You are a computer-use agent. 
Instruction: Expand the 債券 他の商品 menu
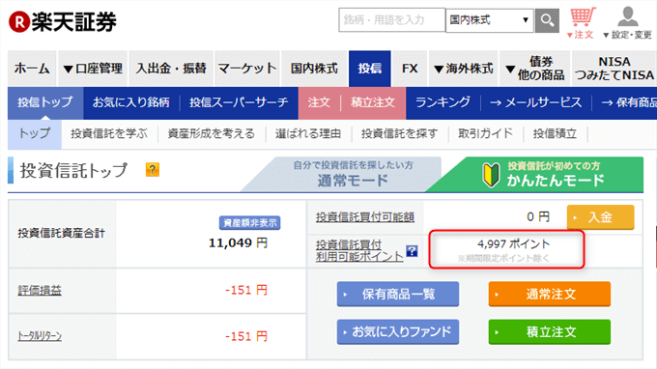[x=534, y=69]
